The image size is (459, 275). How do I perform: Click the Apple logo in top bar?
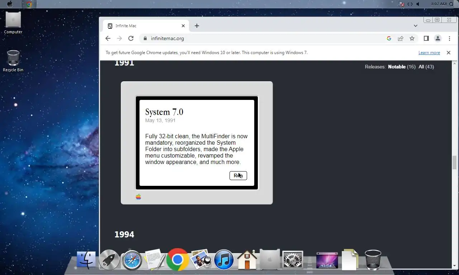(x=10, y=4)
